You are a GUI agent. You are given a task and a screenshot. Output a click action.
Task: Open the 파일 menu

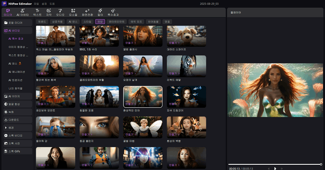(37, 3)
